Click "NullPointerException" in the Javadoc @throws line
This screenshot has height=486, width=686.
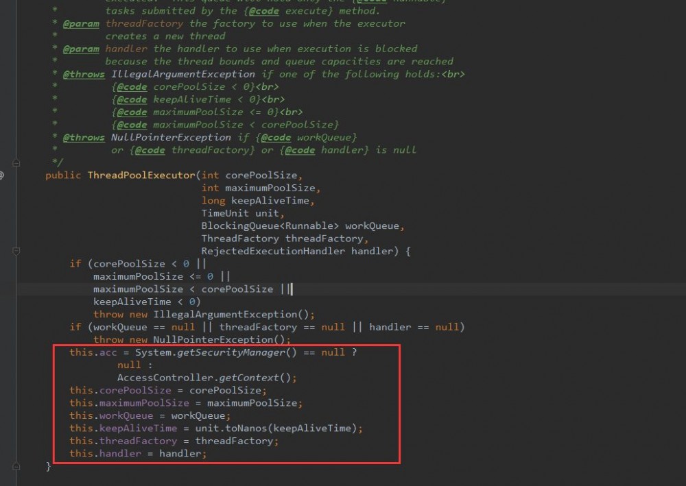point(171,138)
